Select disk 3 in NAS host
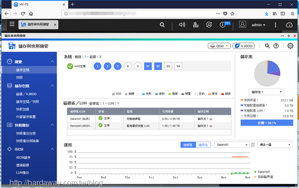 (118, 66)
